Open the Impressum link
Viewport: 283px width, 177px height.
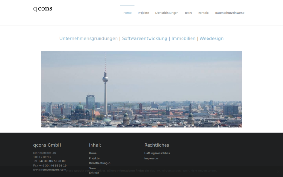pos(151,158)
